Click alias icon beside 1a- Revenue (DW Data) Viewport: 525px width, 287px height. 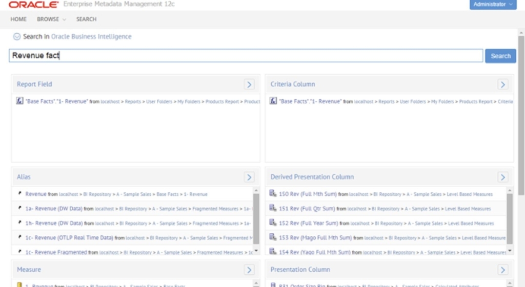tap(20, 208)
